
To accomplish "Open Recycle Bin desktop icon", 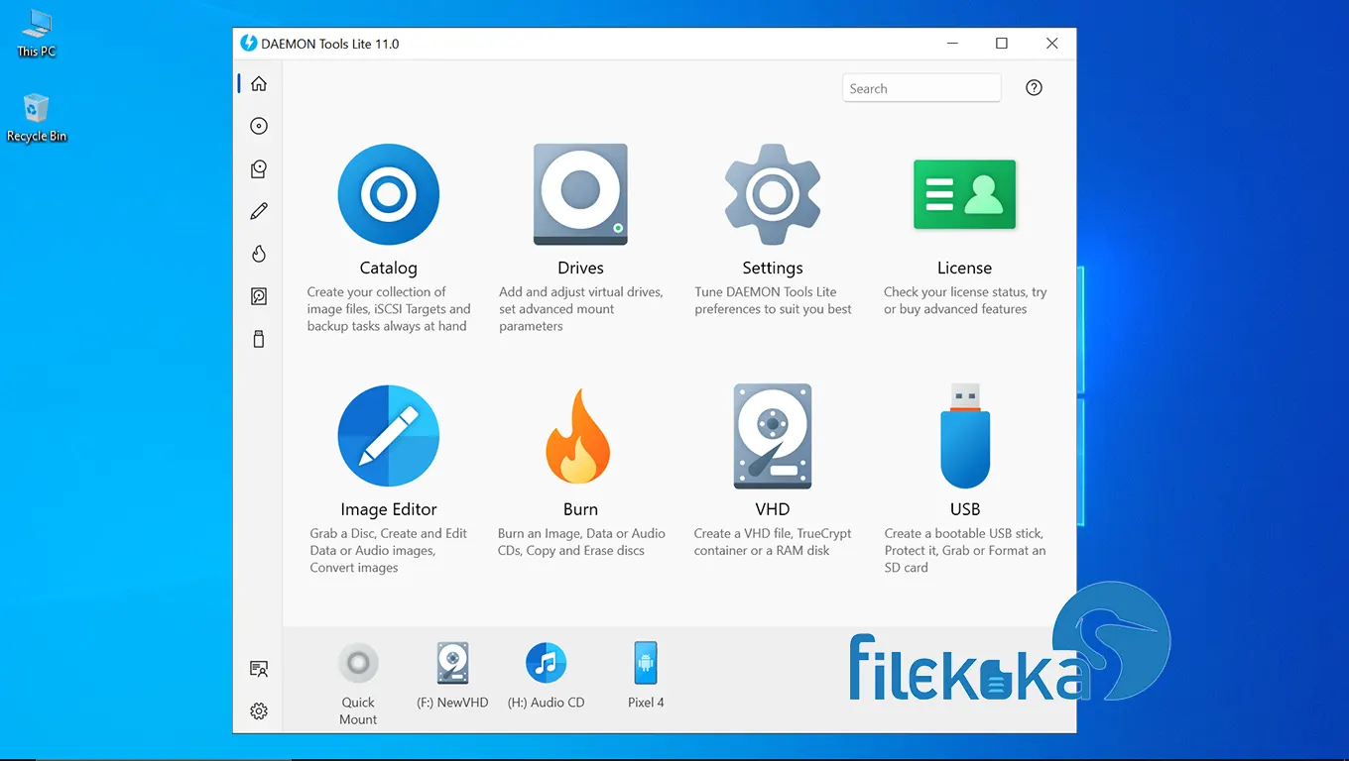I will pyautogui.click(x=37, y=118).
